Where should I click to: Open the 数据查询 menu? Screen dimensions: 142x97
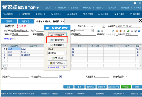point(62,8)
